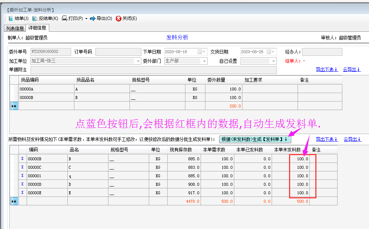Click the lower 云导出 link

click(x=352, y=139)
